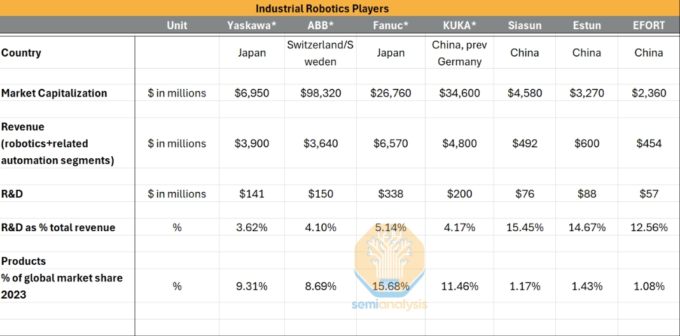Viewport: 680px width, 336px height.
Task: Select the Siasun header cell
Action: tap(525, 25)
